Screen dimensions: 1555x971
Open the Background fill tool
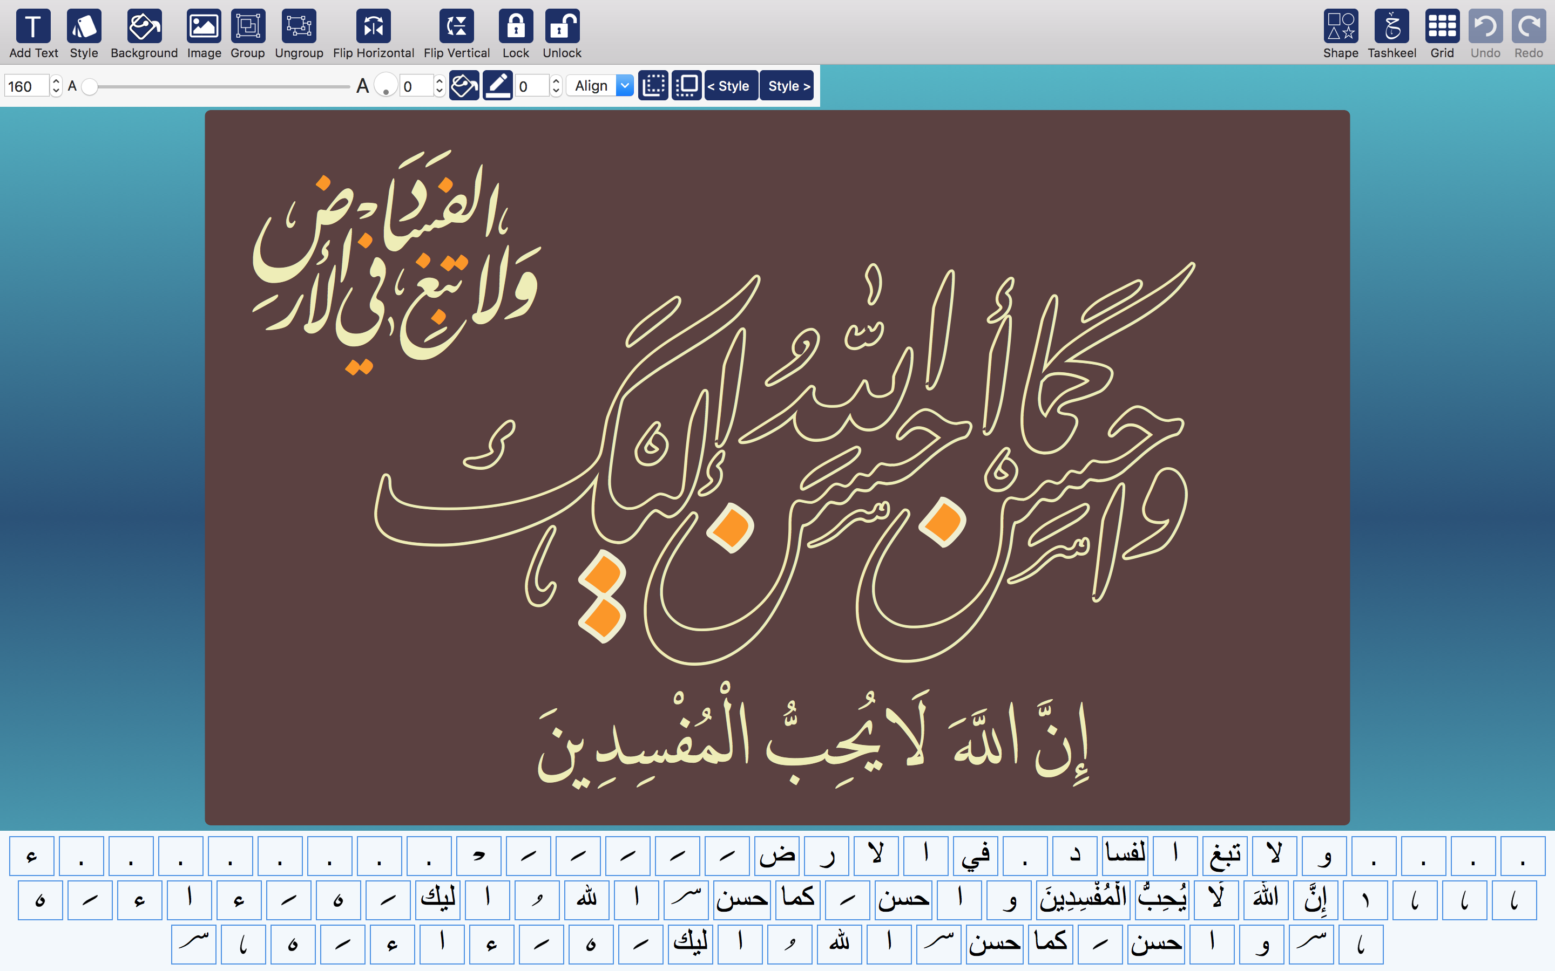tap(144, 34)
